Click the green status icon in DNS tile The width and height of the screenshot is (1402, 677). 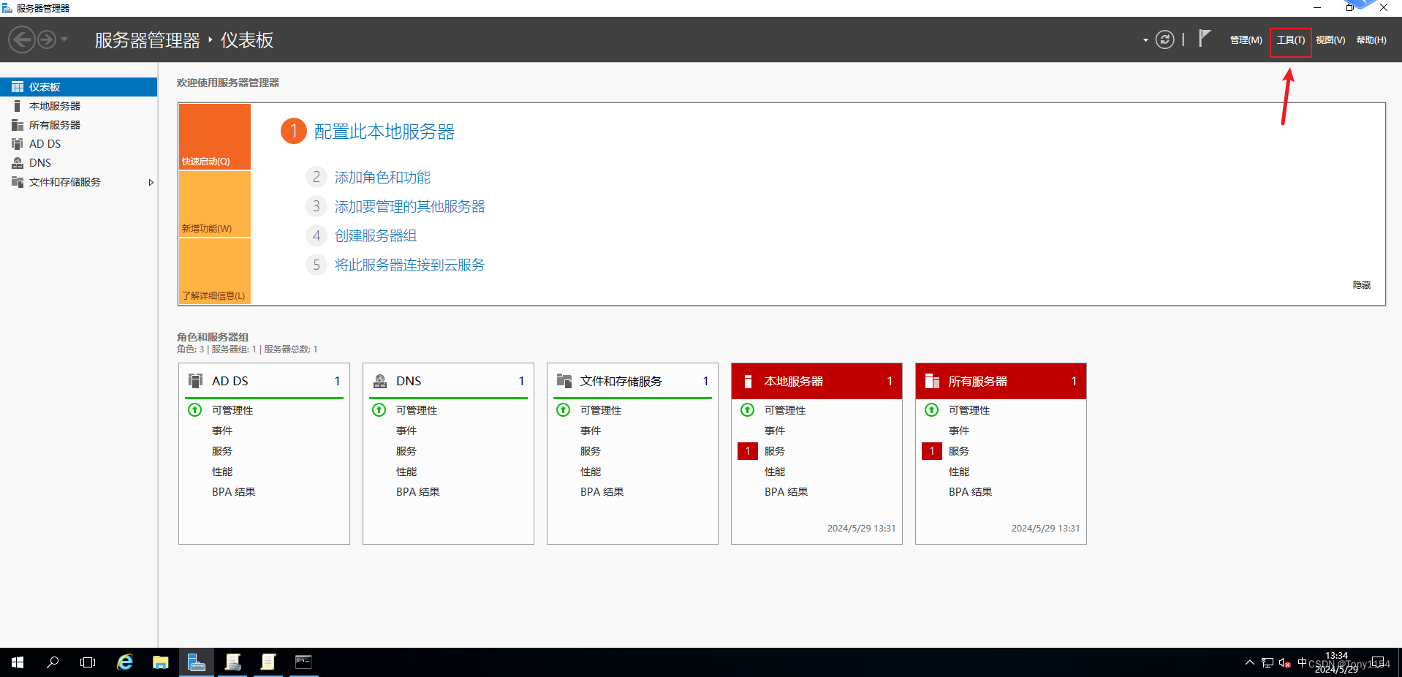click(x=379, y=410)
